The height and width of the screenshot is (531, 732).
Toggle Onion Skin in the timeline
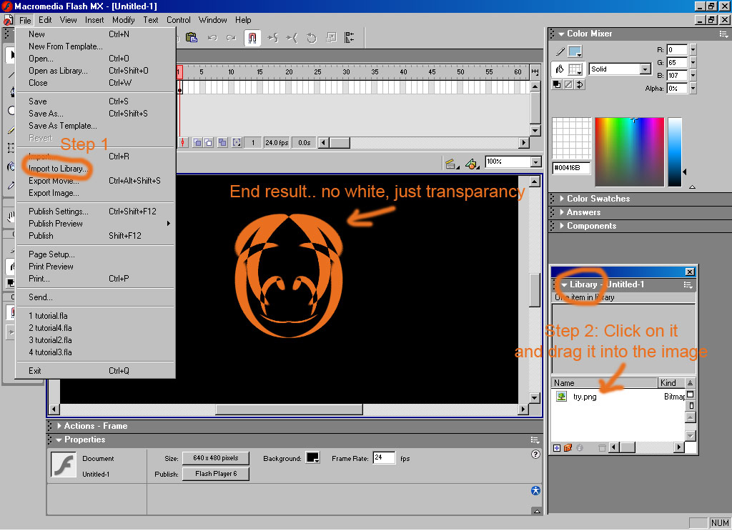pyautogui.click(x=197, y=143)
